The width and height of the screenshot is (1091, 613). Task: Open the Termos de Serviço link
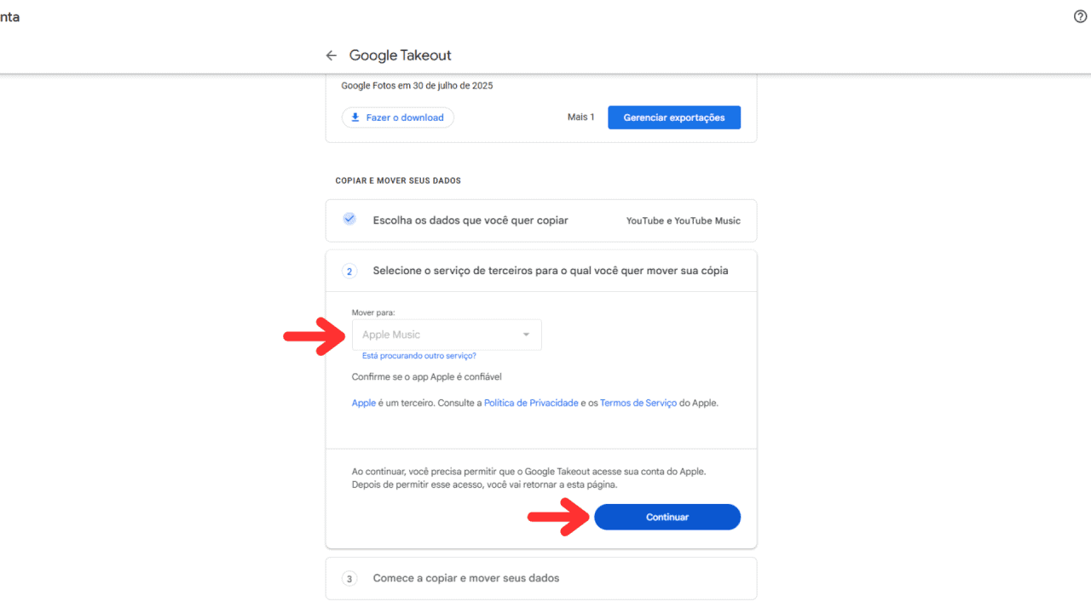click(638, 403)
